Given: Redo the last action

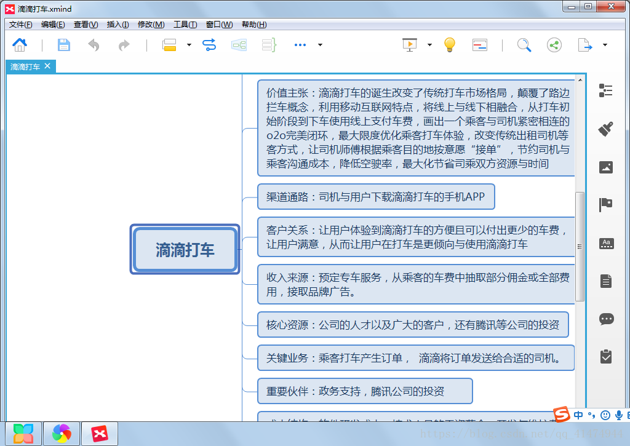Looking at the screenshot, I should pyautogui.click(x=124, y=45).
